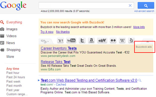Clear the search box with X icon
The height and width of the screenshot is (97, 156).
(130, 5)
